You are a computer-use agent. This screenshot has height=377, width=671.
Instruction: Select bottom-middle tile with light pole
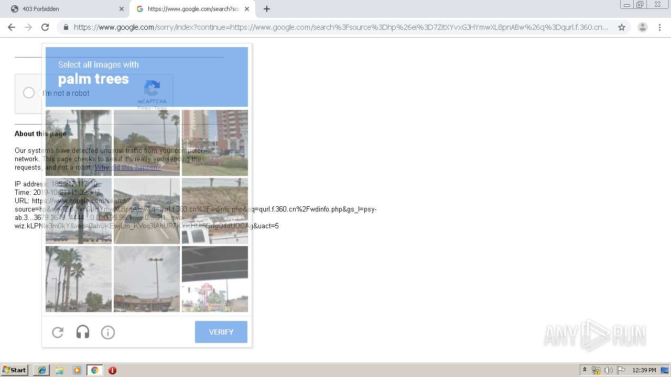tap(147, 279)
